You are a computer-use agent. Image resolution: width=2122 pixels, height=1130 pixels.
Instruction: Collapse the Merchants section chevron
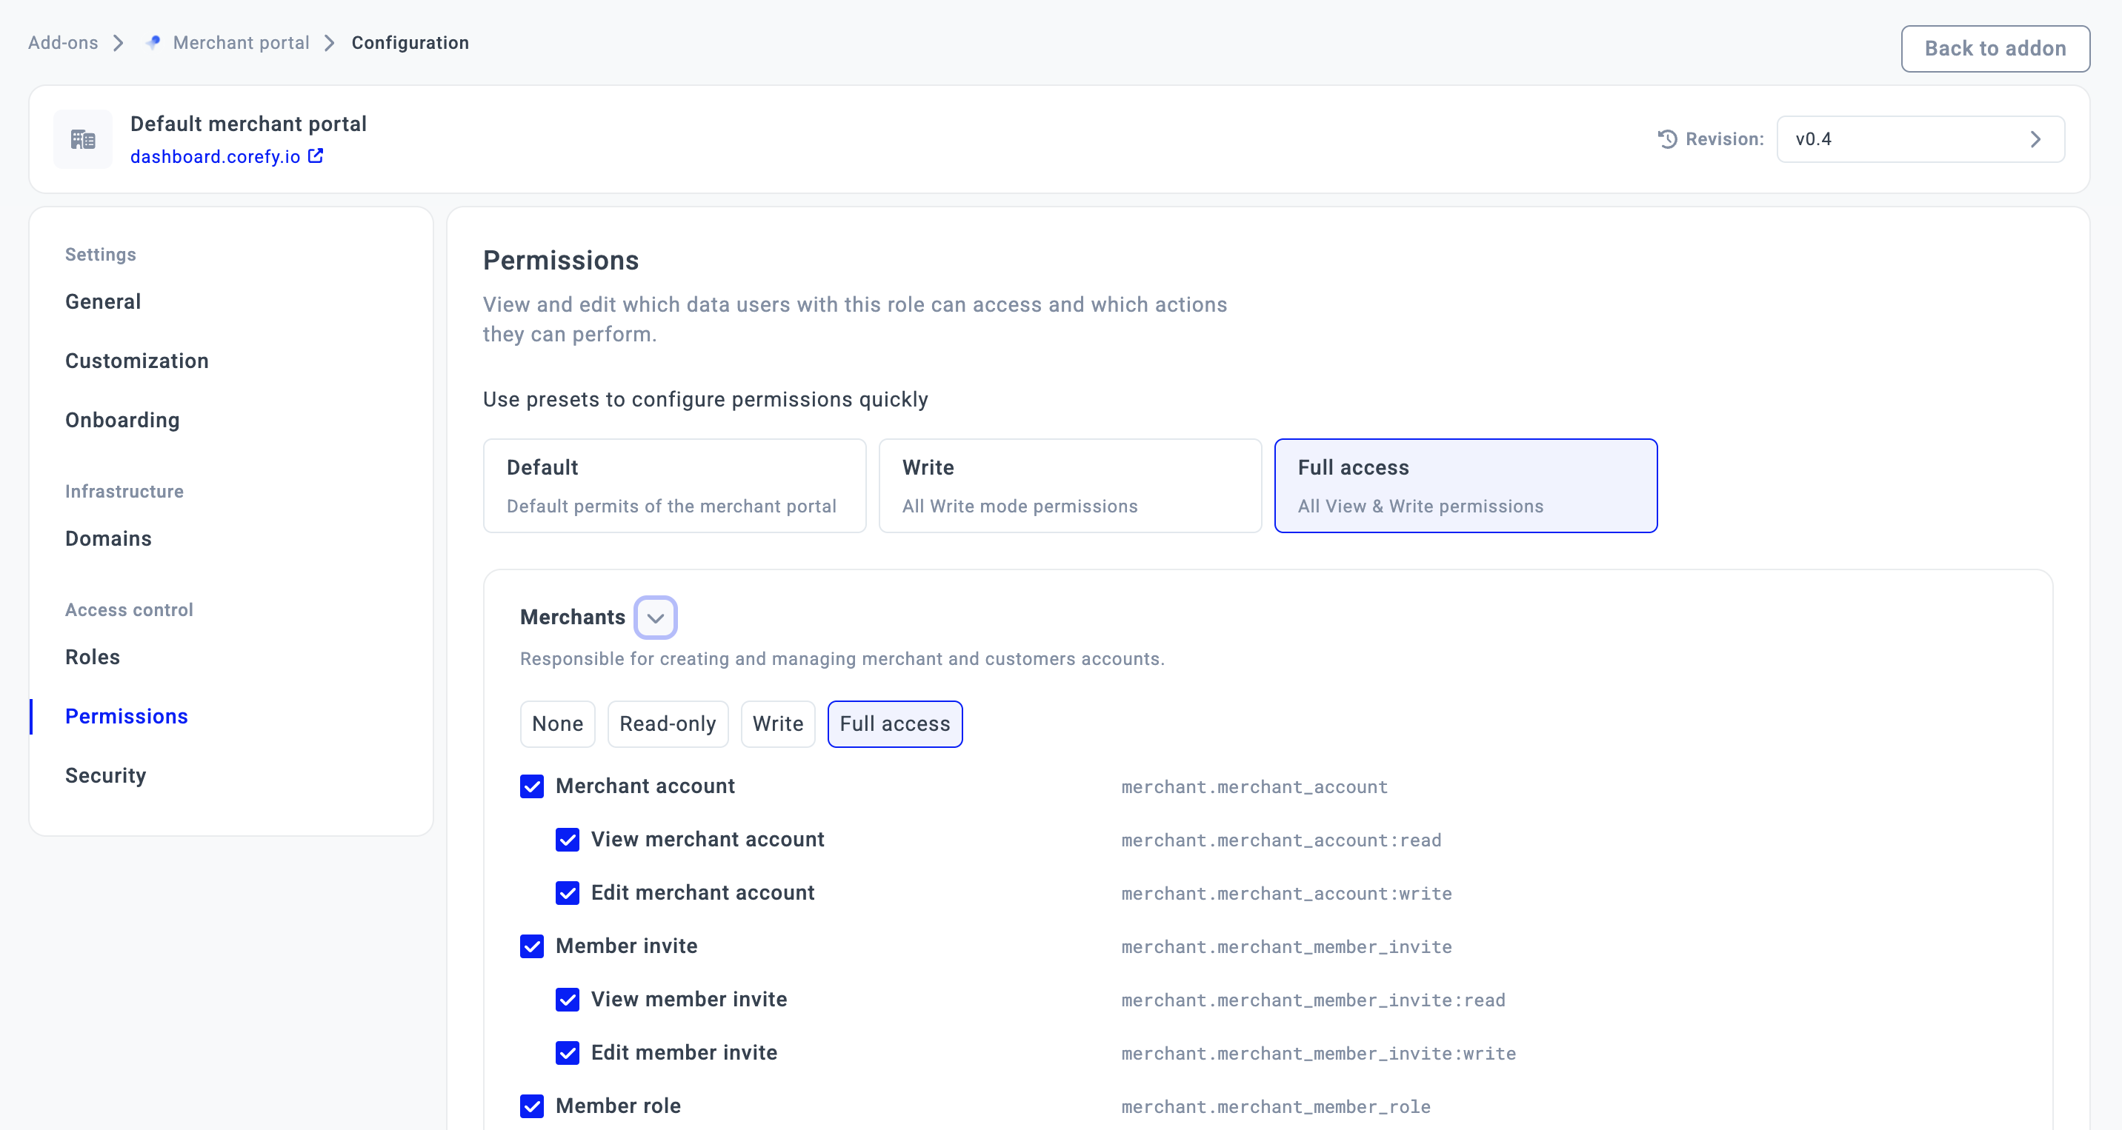656,618
